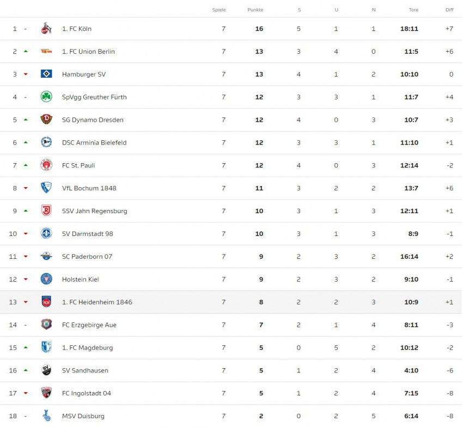The image size is (463, 428).
Task: Click the Spiele column header
Action: point(219,10)
